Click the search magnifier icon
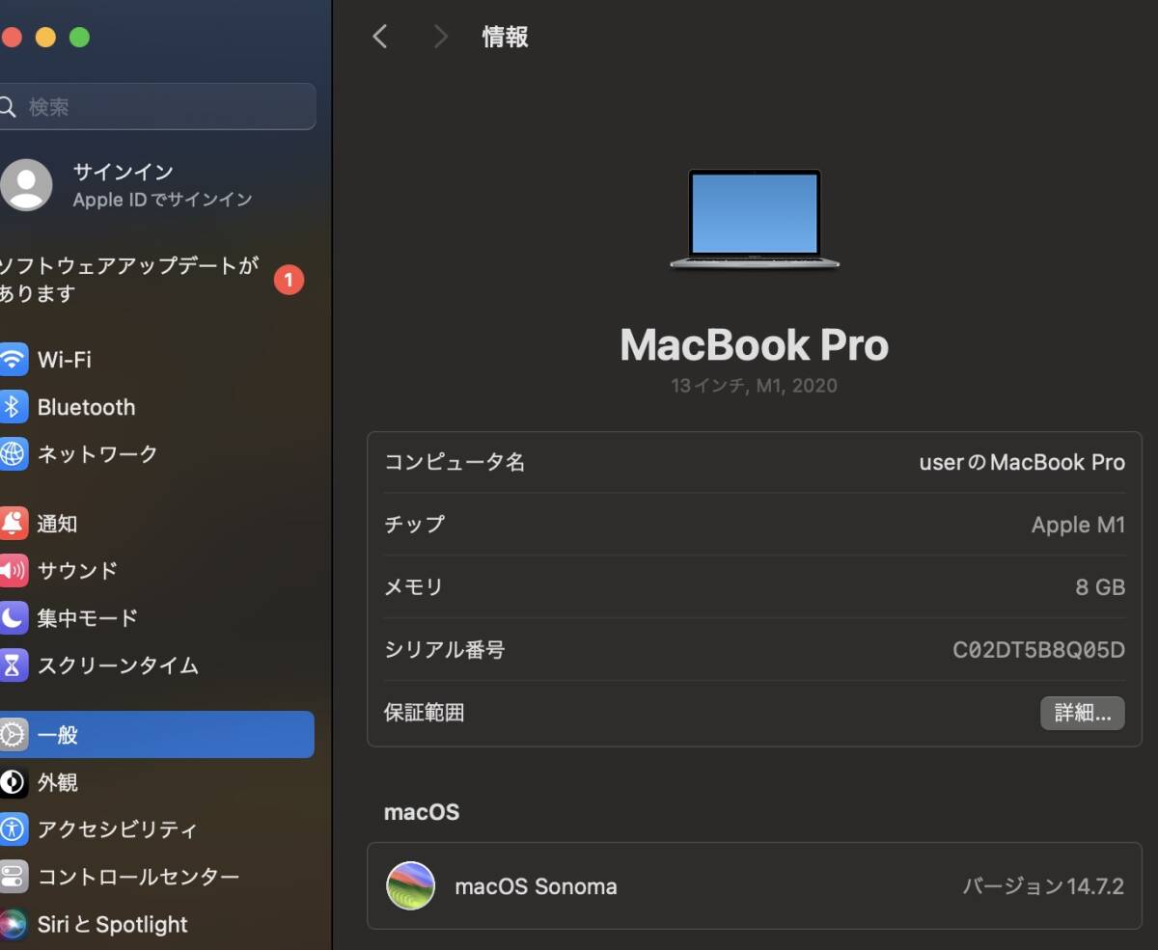Screen dimensions: 1158x950 click(x=8, y=107)
